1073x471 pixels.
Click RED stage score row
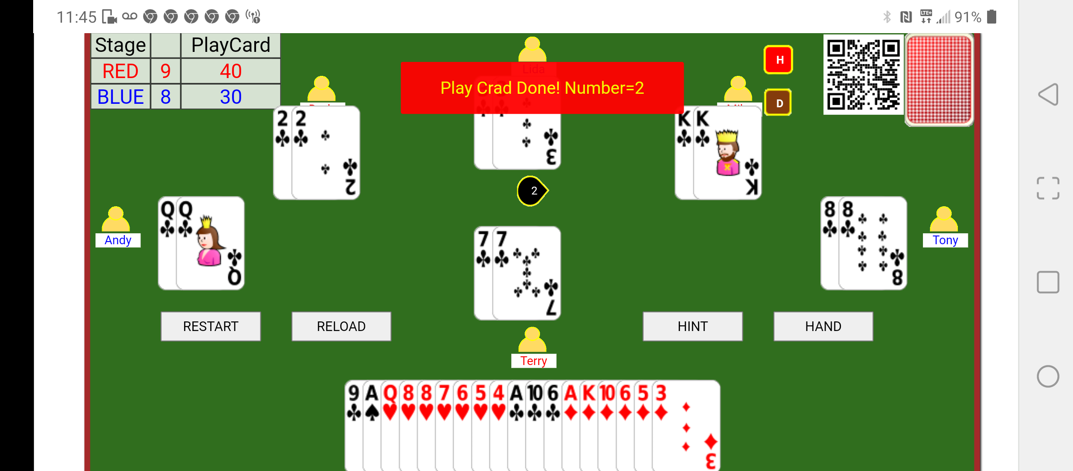point(185,71)
